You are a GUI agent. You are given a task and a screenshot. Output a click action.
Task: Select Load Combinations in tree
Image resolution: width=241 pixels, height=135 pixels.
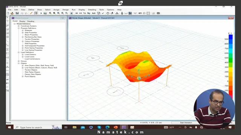(x=32, y=59)
